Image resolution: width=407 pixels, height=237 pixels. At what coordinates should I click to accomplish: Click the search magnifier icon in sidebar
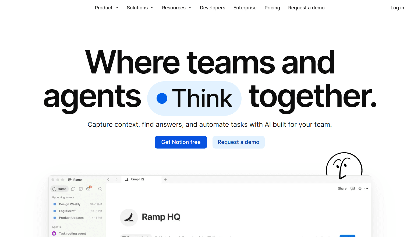pyautogui.click(x=100, y=189)
